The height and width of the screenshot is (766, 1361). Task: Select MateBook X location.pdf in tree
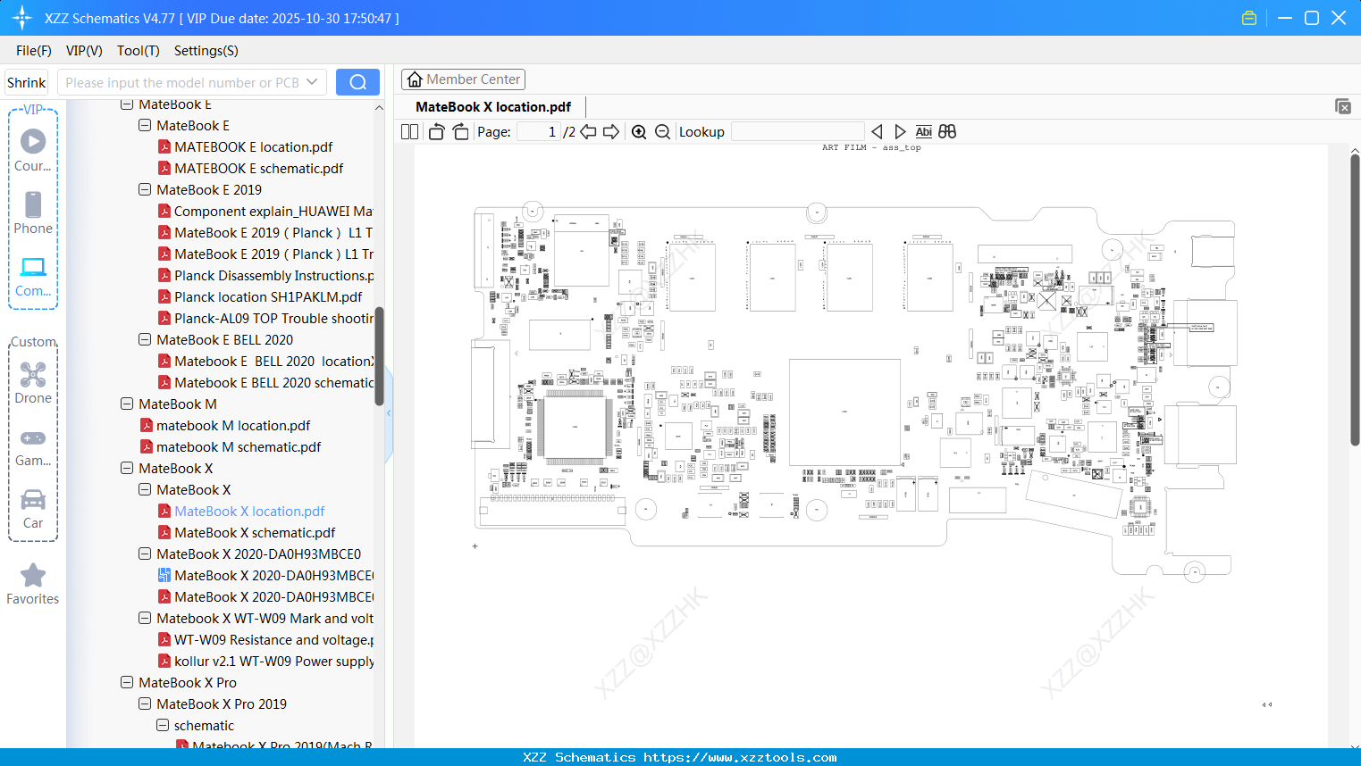(249, 511)
